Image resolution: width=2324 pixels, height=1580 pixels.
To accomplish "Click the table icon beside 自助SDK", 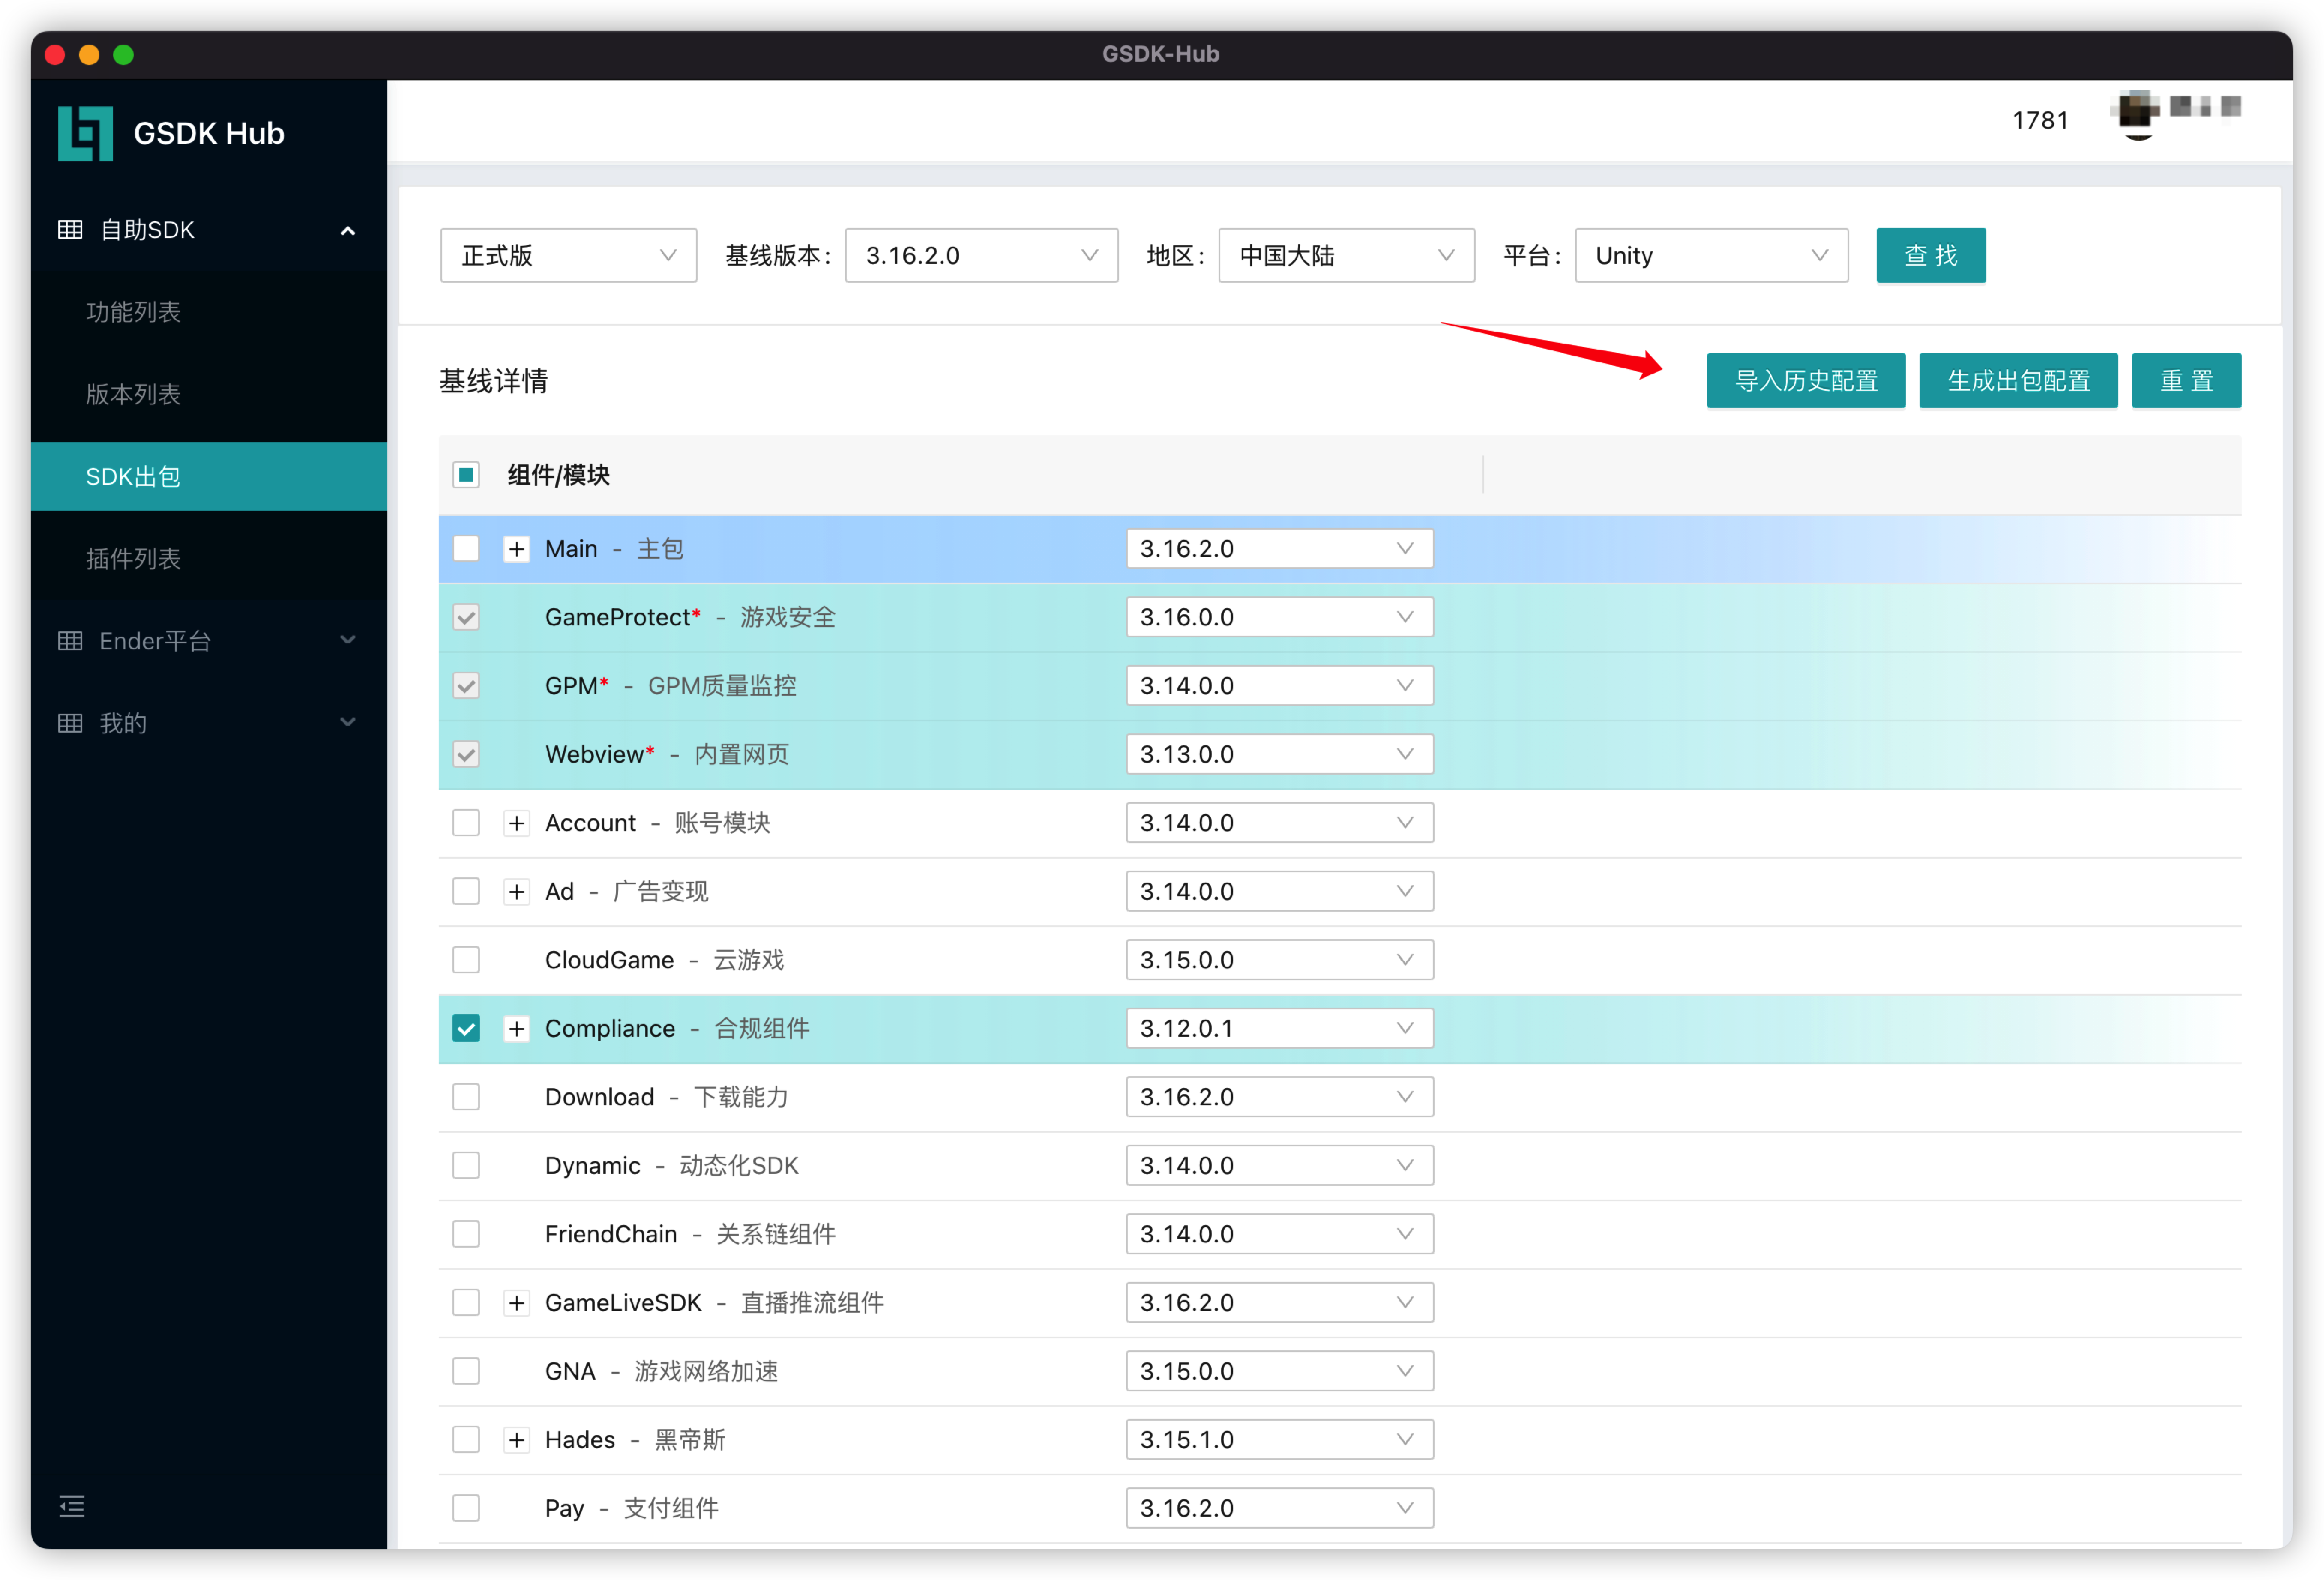I will pos(70,229).
